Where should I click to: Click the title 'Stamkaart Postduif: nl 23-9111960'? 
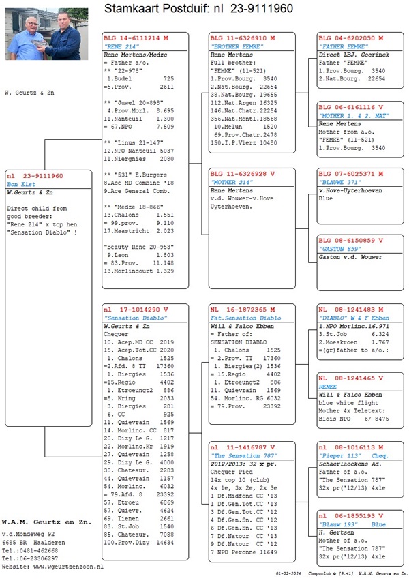click(x=198, y=8)
